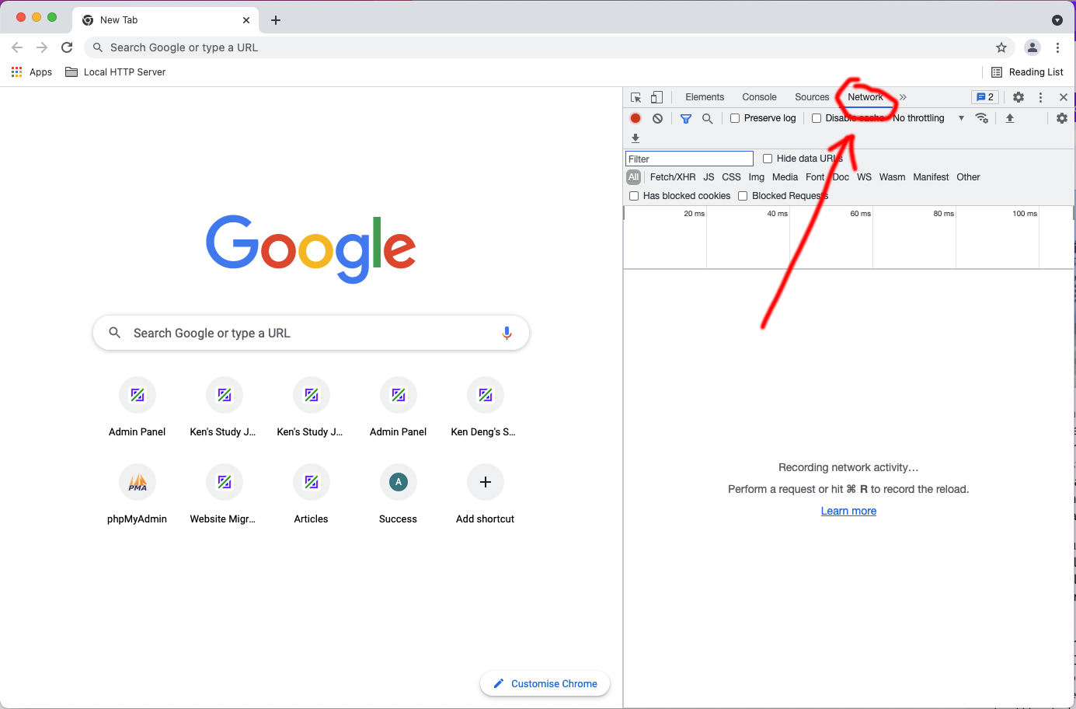Switch to the Elements tab
This screenshot has height=709, width=1076.
click(x=705, y=97)
